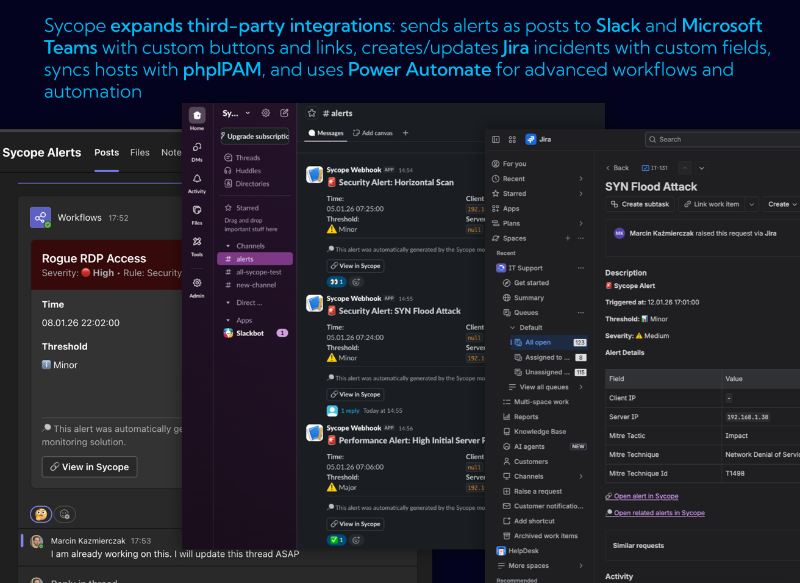
Task: Add reaction to Horizontal Scan message
Action: pyautogui.click(x=357, y=282)
